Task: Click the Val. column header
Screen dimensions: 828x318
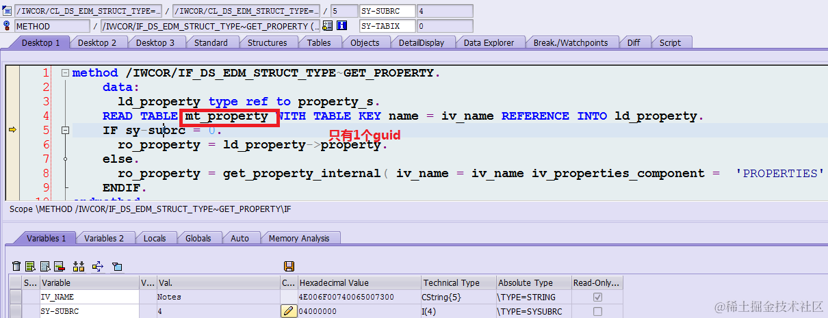Action: (x=218, y=282)
